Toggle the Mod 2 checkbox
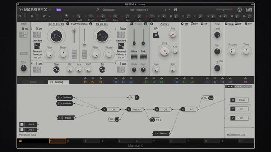The image size is (271, 152). click(22, 130)
